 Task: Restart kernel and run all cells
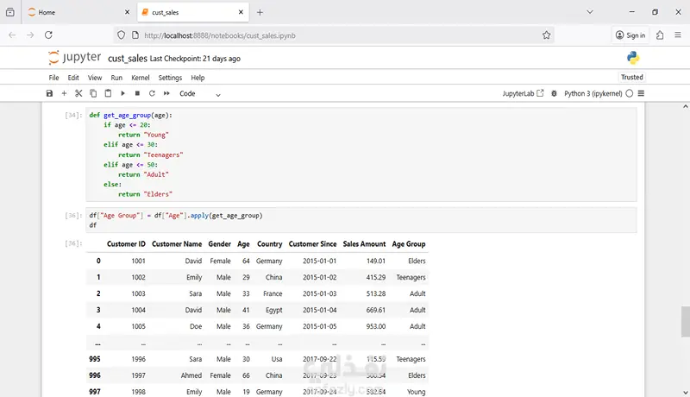point(166,93)
